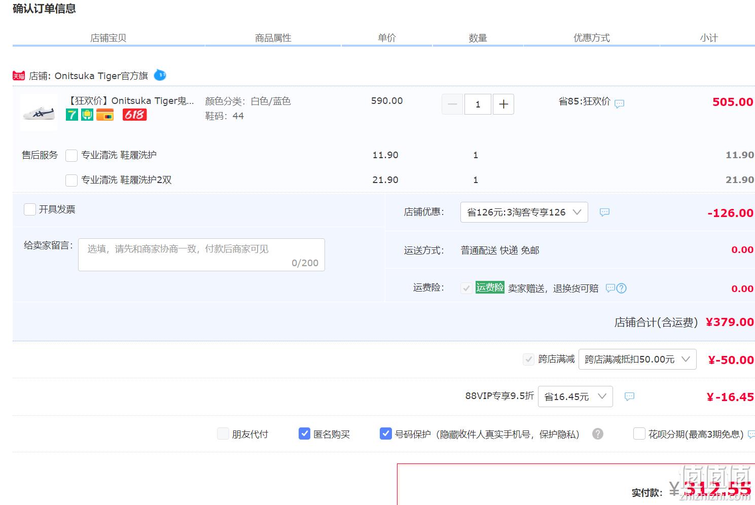Viewport: 755px width, 505px height.
Task: Click the store total ¥379.00
Action: click(x=730, y=322)
